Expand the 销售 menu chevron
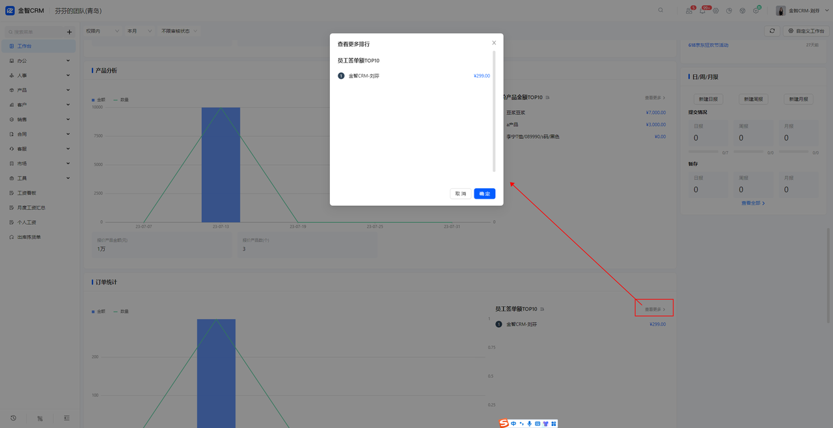 pos(68,119)
